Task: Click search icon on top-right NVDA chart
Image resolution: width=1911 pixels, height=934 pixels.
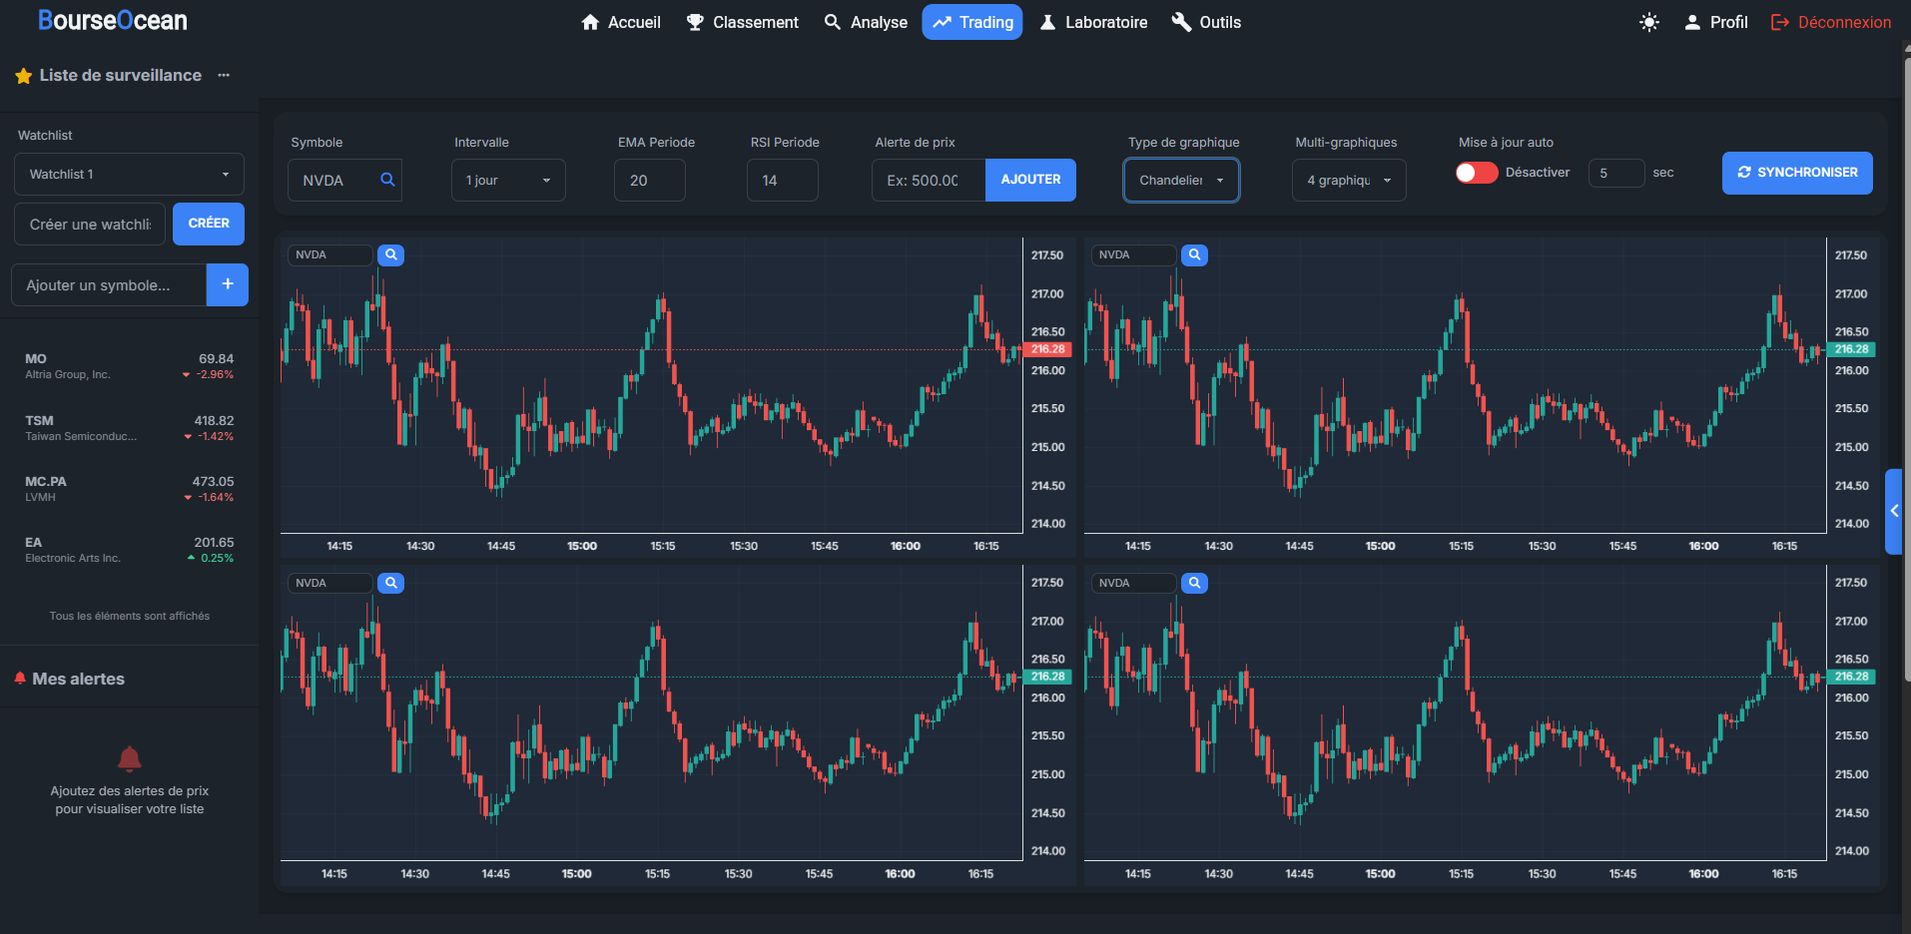Action: click(x=1194, y=254)
